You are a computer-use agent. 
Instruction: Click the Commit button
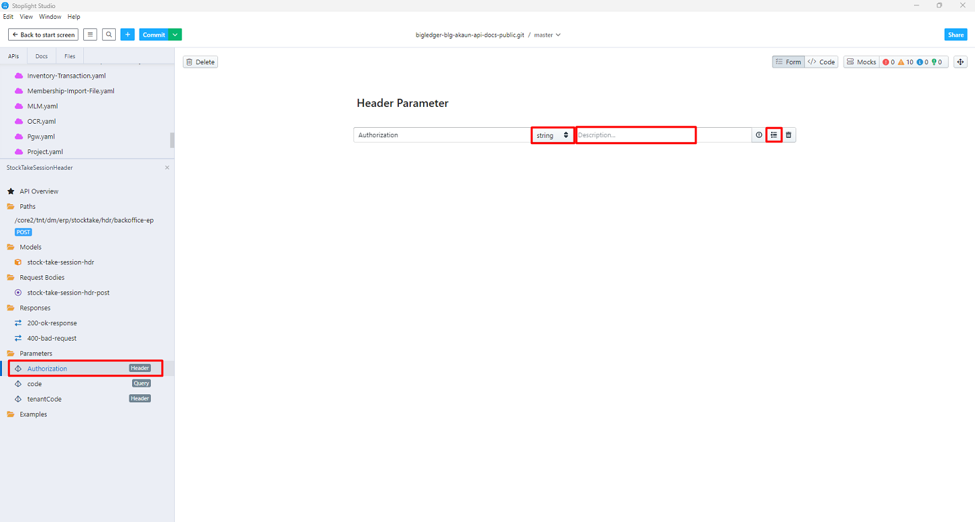(154, 34)
